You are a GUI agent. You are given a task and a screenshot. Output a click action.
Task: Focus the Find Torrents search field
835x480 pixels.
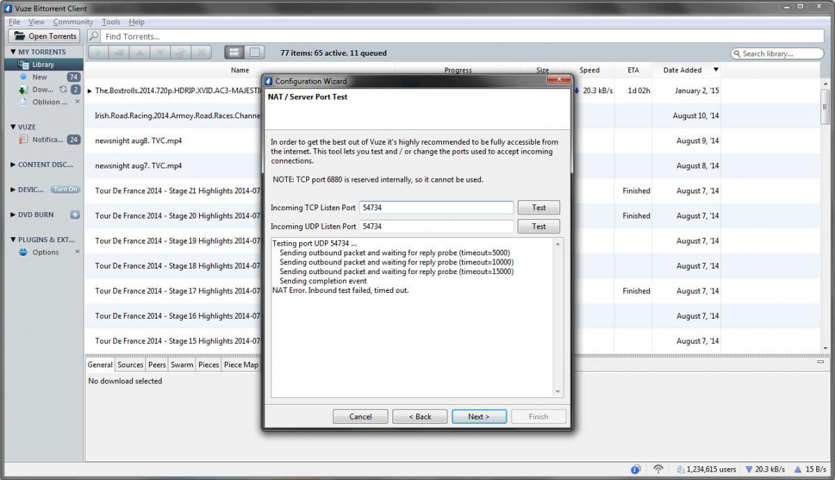point(463,36)
